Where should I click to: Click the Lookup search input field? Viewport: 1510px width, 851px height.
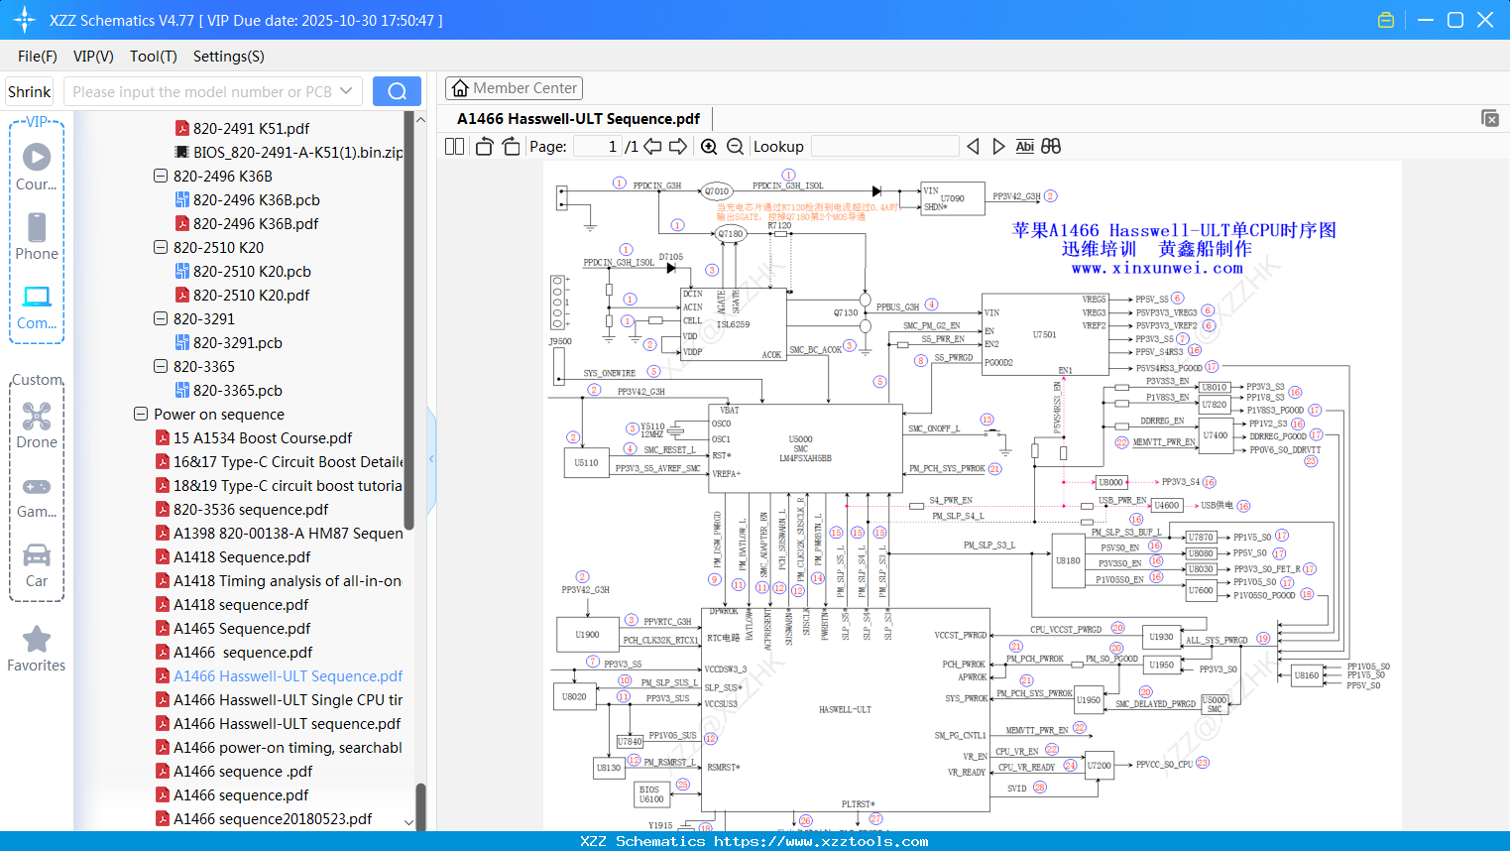[x=884, y=147]
